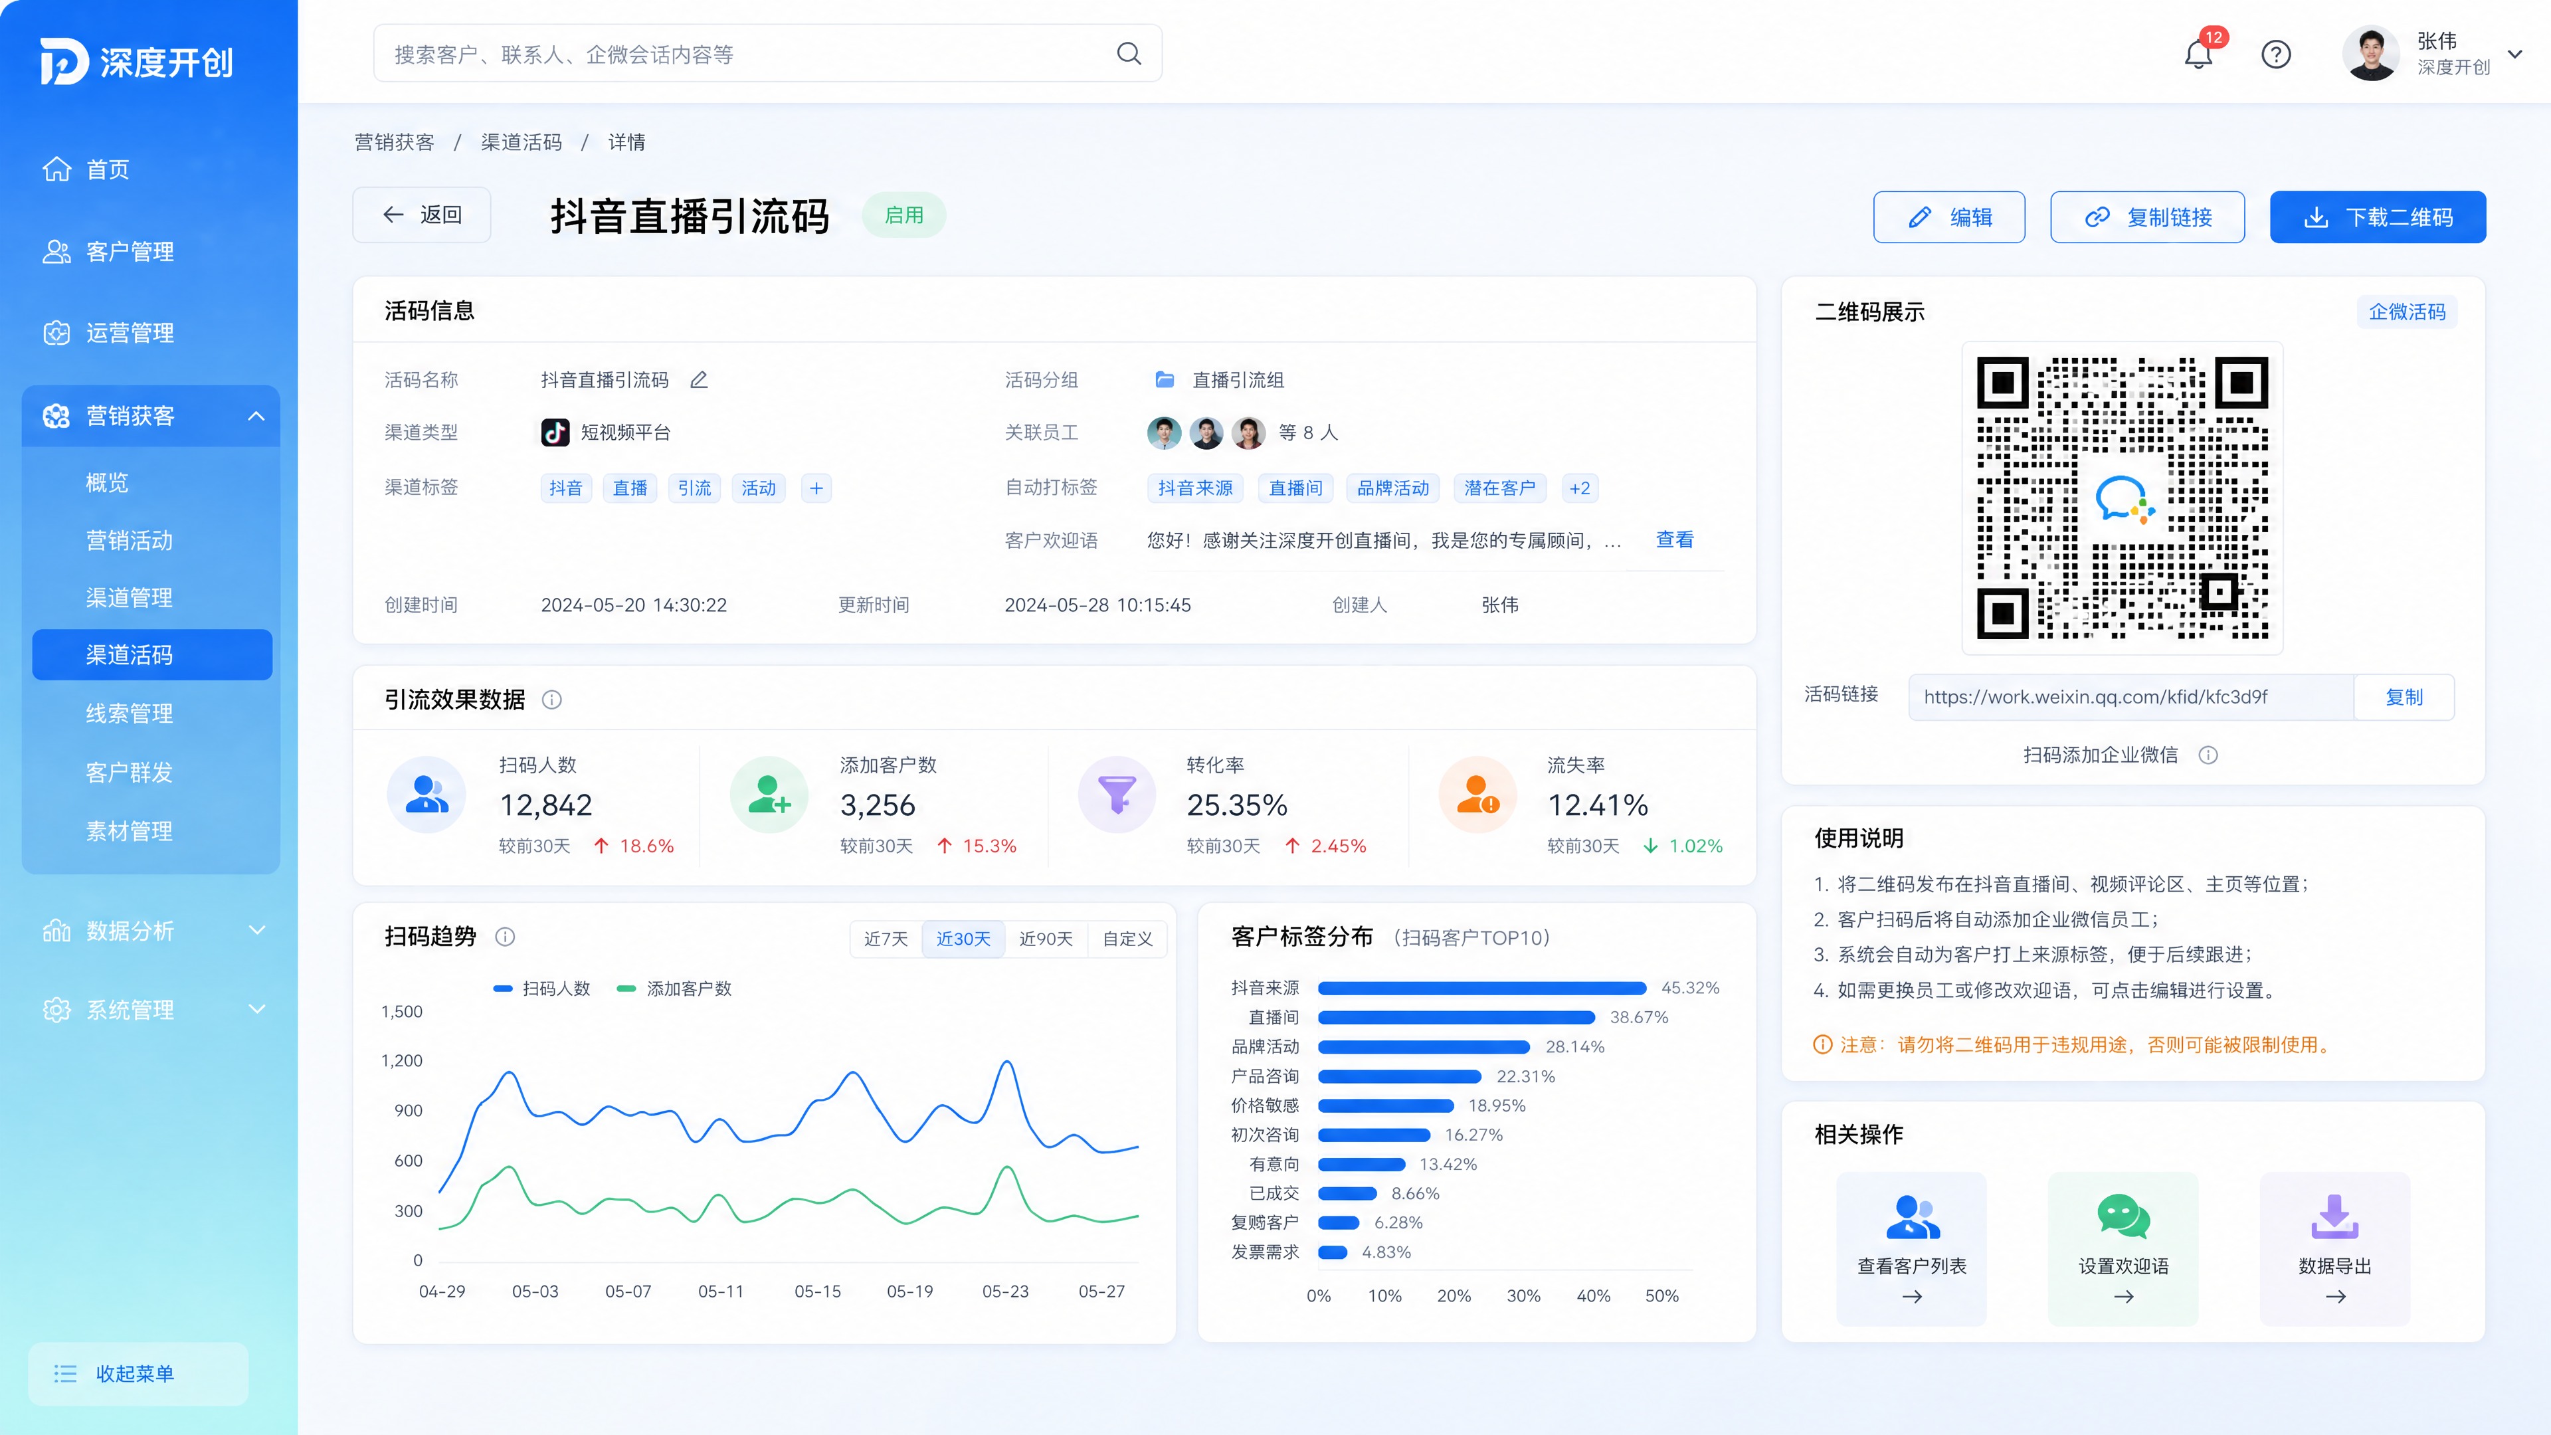Viewport: 2551px width, 1435px height.
Task: Expand the 数据分析 menu section
Action: (x=256, y=930)
